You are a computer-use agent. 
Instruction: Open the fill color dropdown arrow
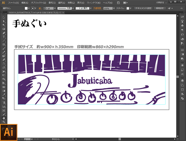pyautogui.click(x=29, y=8)
